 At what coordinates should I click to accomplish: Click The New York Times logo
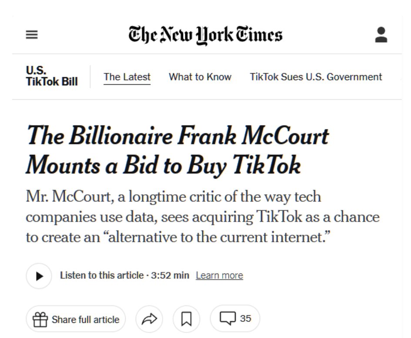[x=205, y=35]
